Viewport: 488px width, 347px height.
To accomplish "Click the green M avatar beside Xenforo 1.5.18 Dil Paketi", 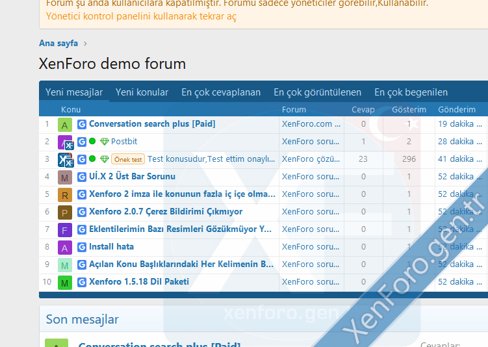I will 65,283.
